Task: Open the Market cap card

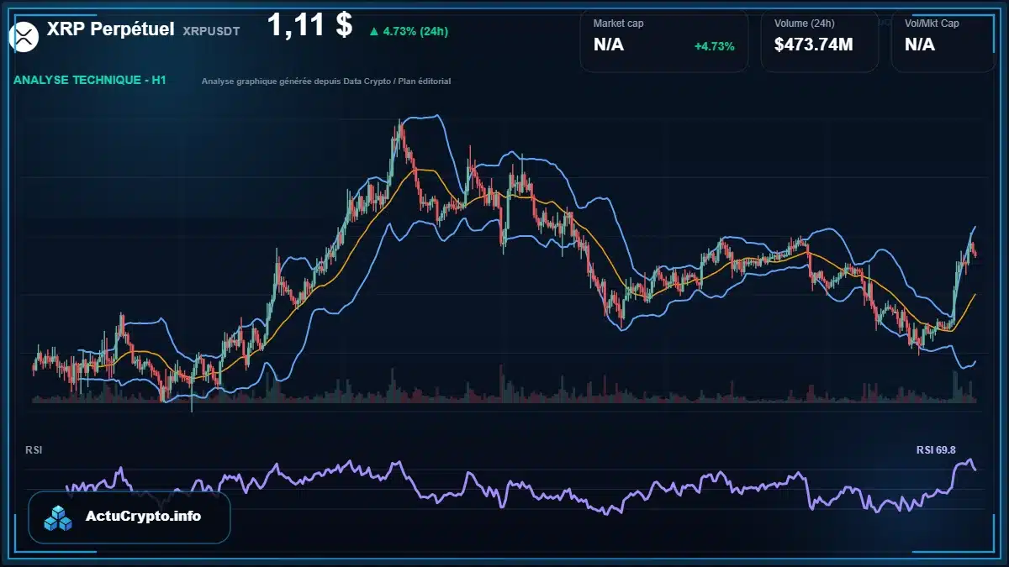Action: pos(664,41)
